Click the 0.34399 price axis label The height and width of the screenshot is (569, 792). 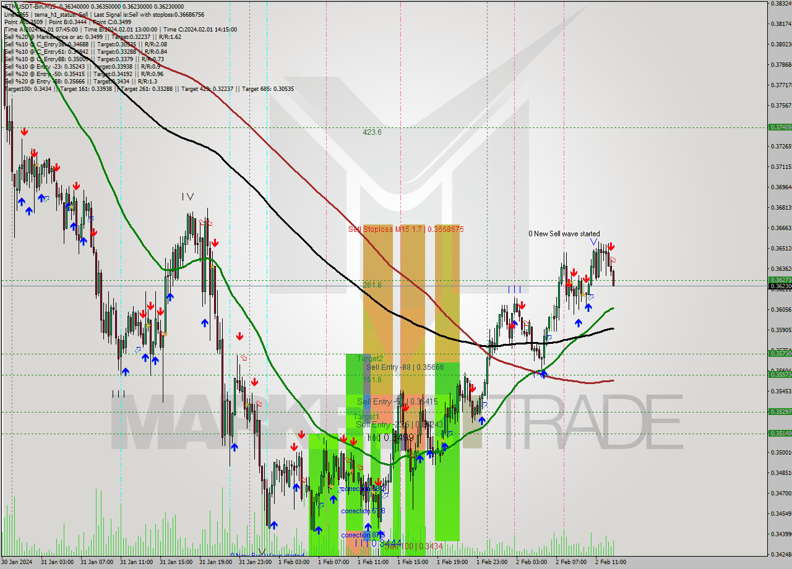point(781,534)
